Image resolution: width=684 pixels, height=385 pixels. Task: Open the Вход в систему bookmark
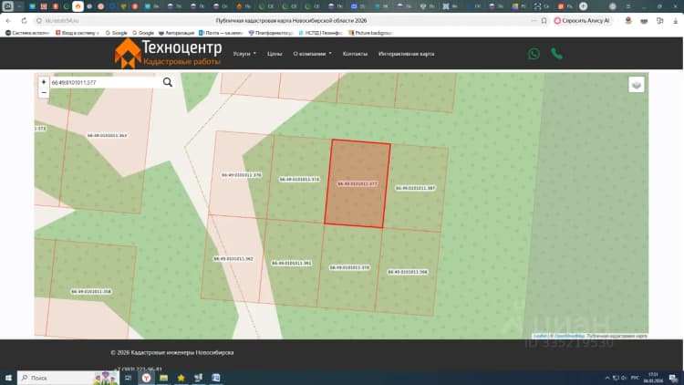click(x=78, y=33)
